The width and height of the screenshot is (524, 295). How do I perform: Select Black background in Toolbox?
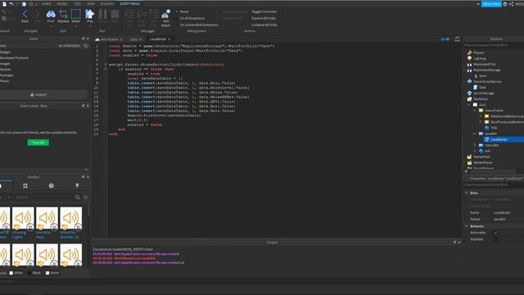(34, 273)
